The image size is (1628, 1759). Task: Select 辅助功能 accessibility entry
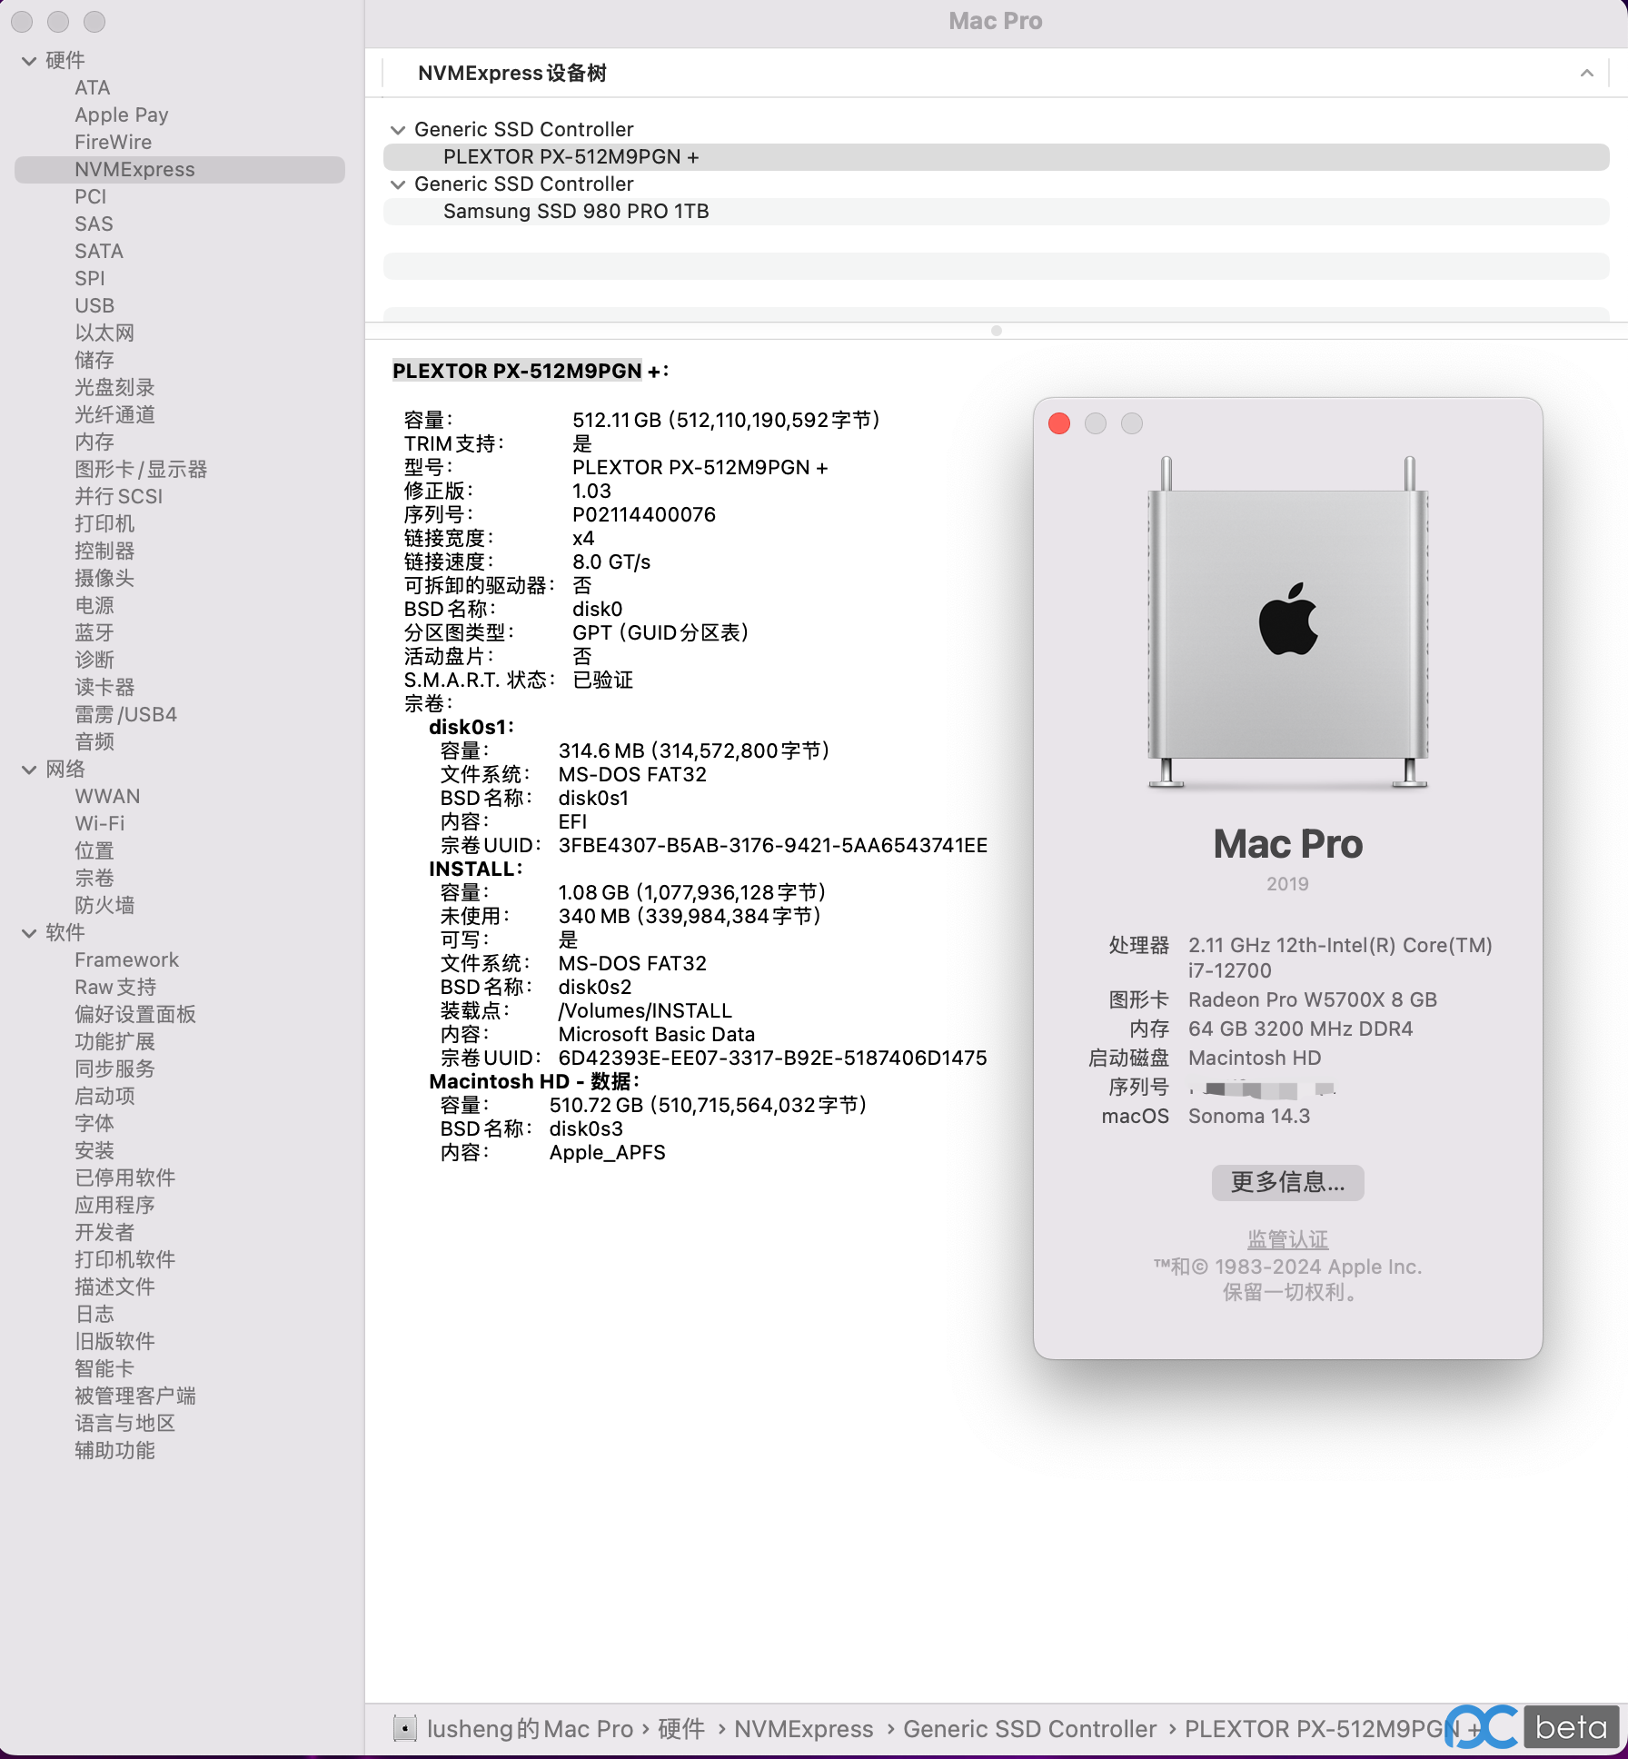114,1451
